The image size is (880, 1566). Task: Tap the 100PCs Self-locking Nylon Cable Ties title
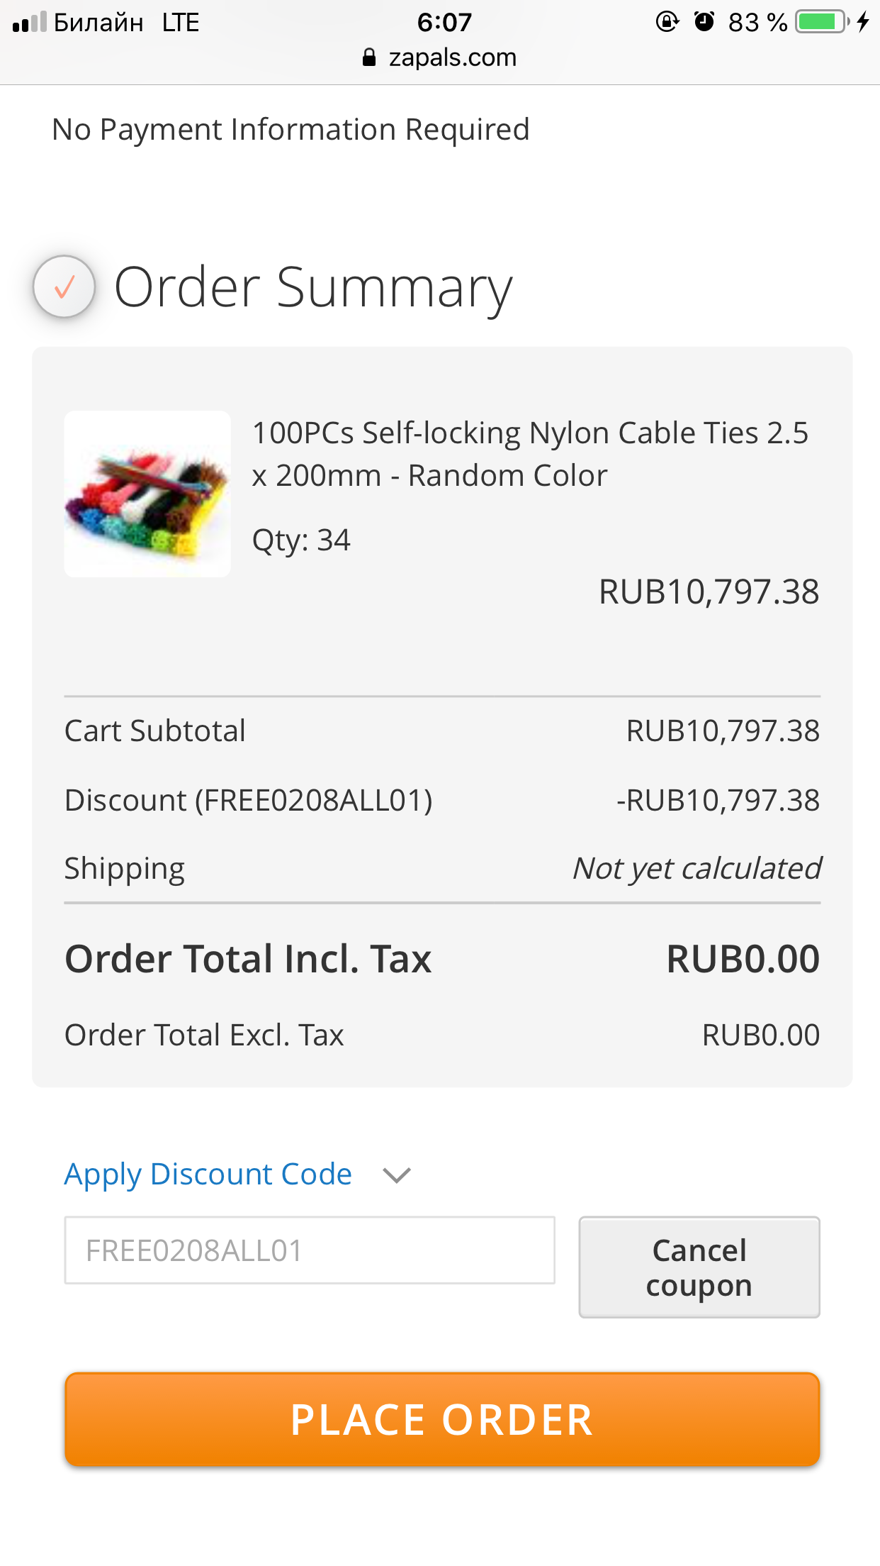coord(530,454)
